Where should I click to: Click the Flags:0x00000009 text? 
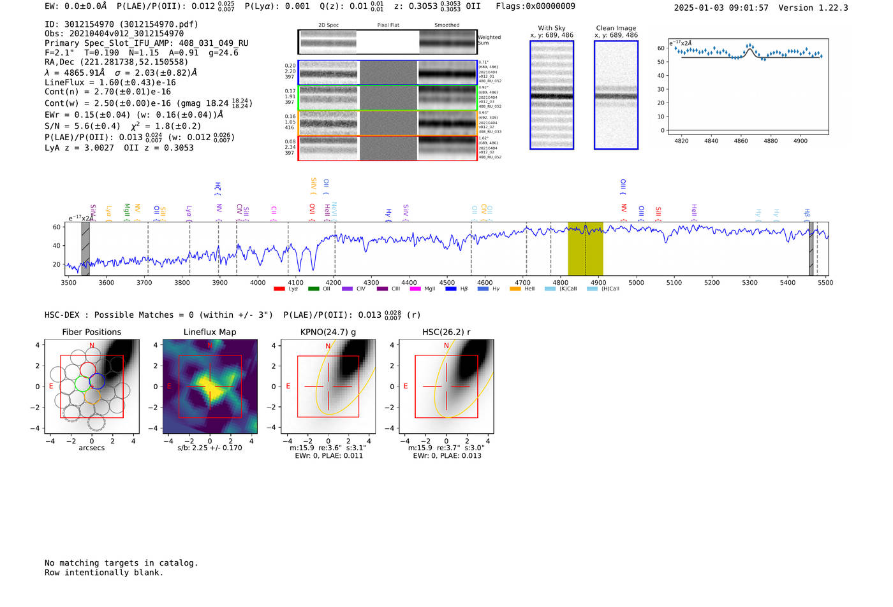[x=535, y=6]
